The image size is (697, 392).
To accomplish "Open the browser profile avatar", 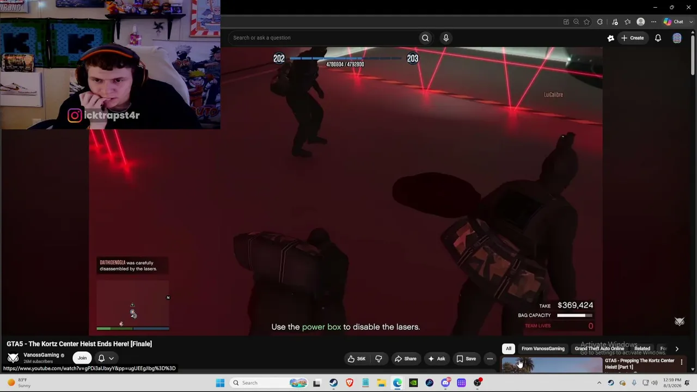I will (x=641, y=22).
